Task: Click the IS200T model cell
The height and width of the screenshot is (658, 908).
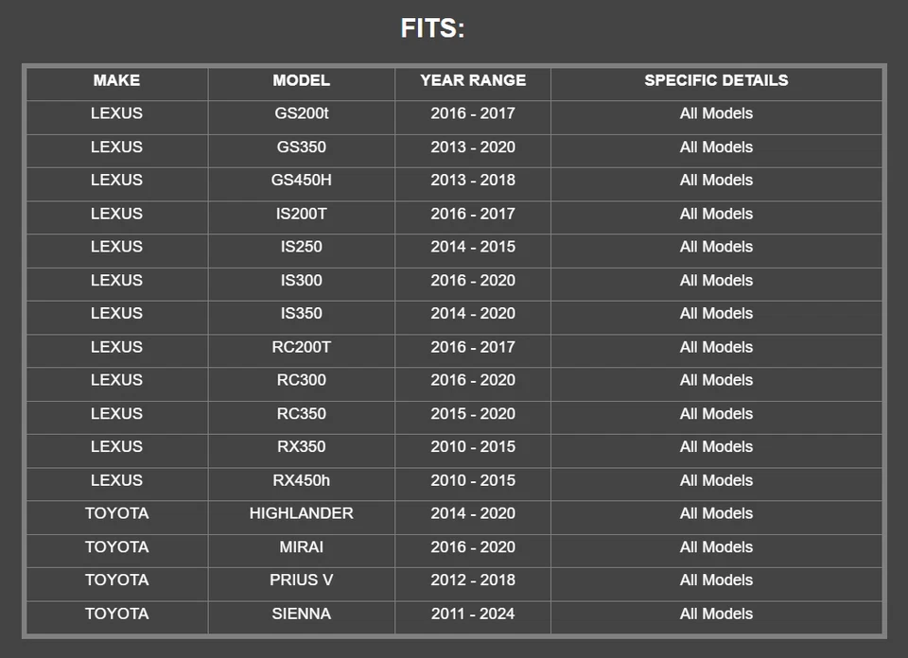Action: coord(301,214)
